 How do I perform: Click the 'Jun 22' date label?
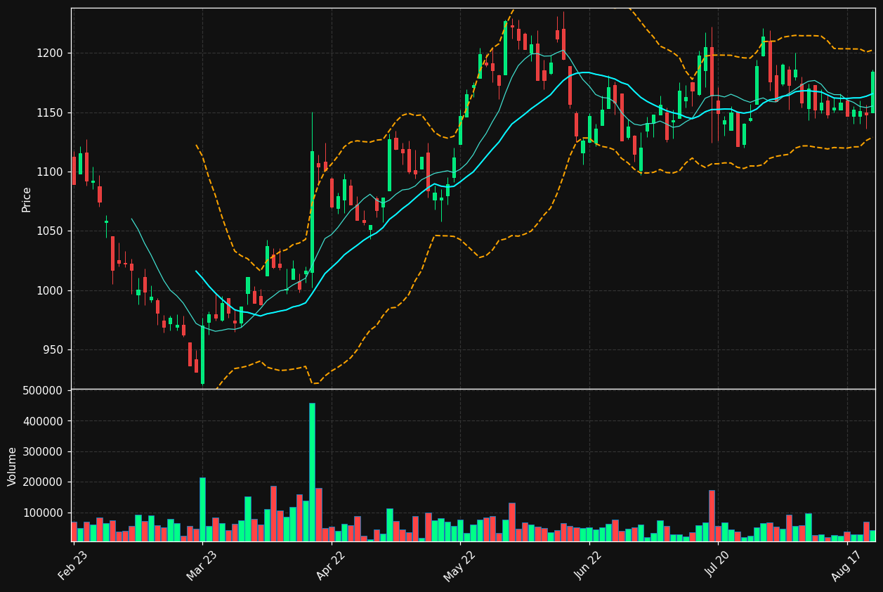point(589,566)
